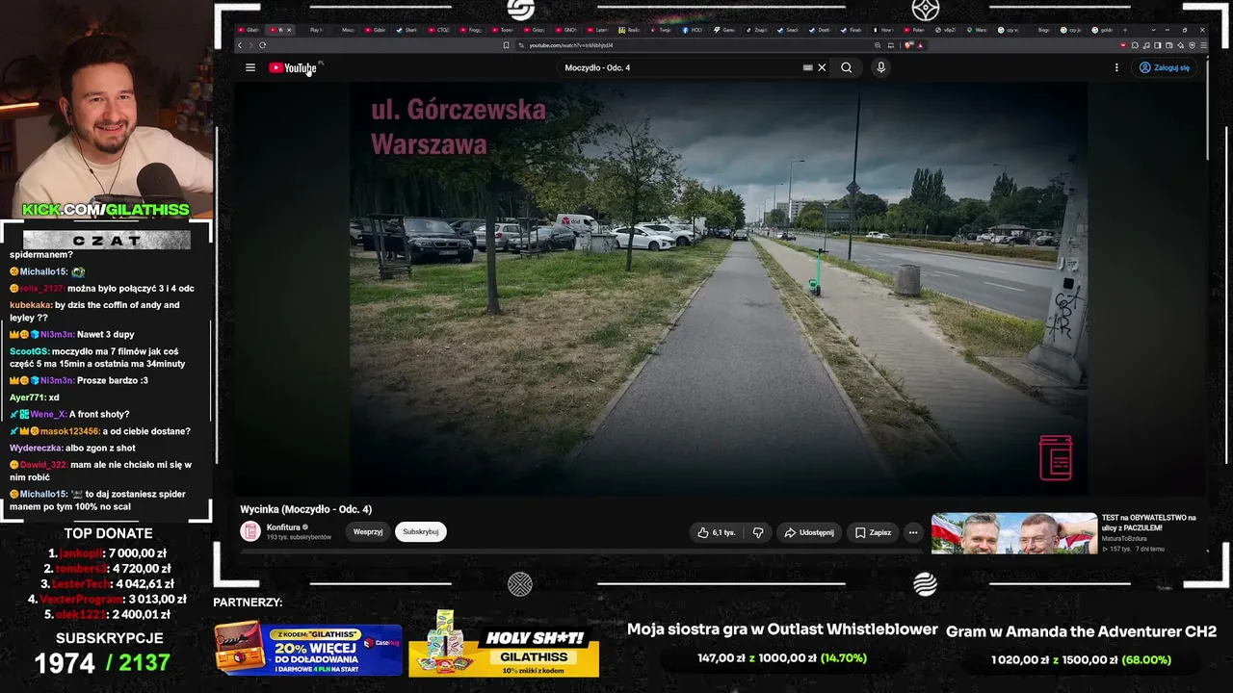Click the Zaloguj się sign-in button
Viewport: 1233px width, 693px height.
[x=1165, y=67]
